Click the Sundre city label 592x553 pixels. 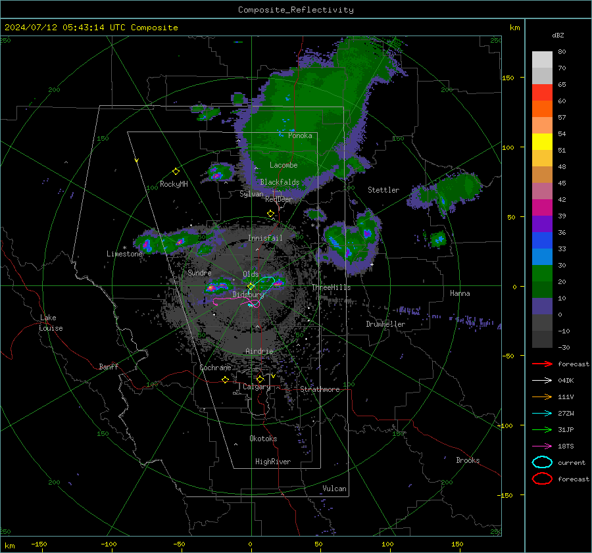(199, 272)
